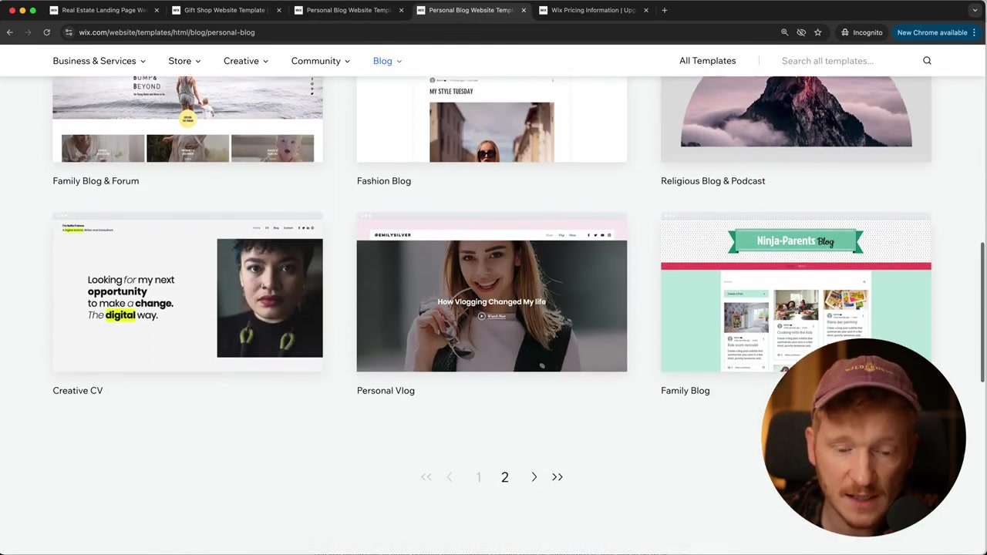Screen dimensions: 987x555
Task: Bookmark this page with the star icon
Action: coord(817,32)
